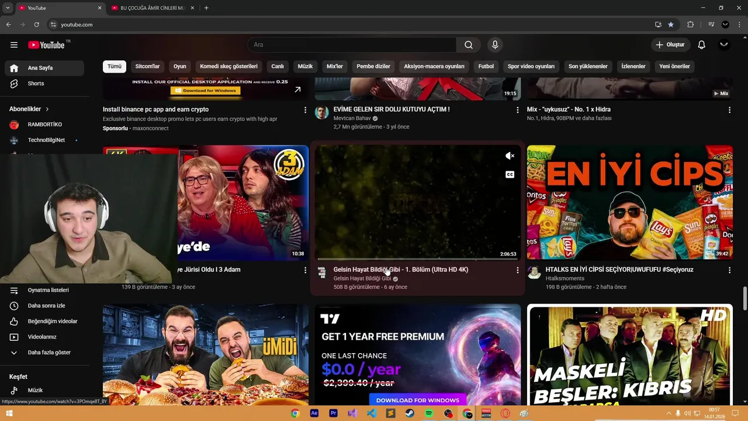Open Oynatma listeleri in sidebar

click(x=44, y=290)
